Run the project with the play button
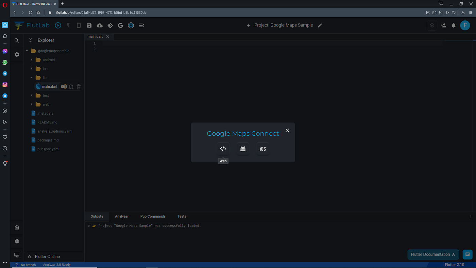 (x=58, y=25)
